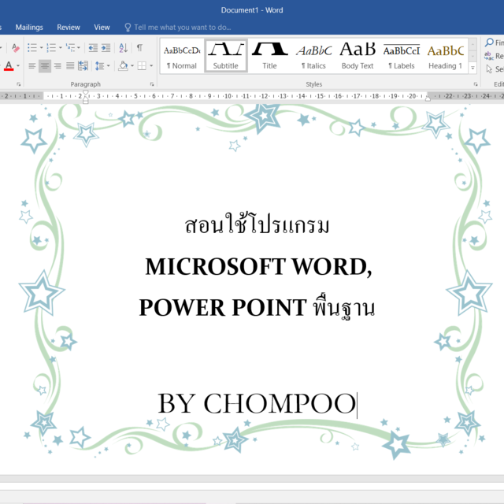Open Styles pane dialog launcher
Viewport: 504px width, 504px height.
click(x=476, y=84)
